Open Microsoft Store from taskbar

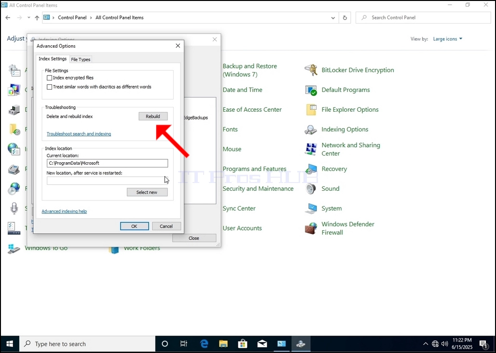pos(243,344)
